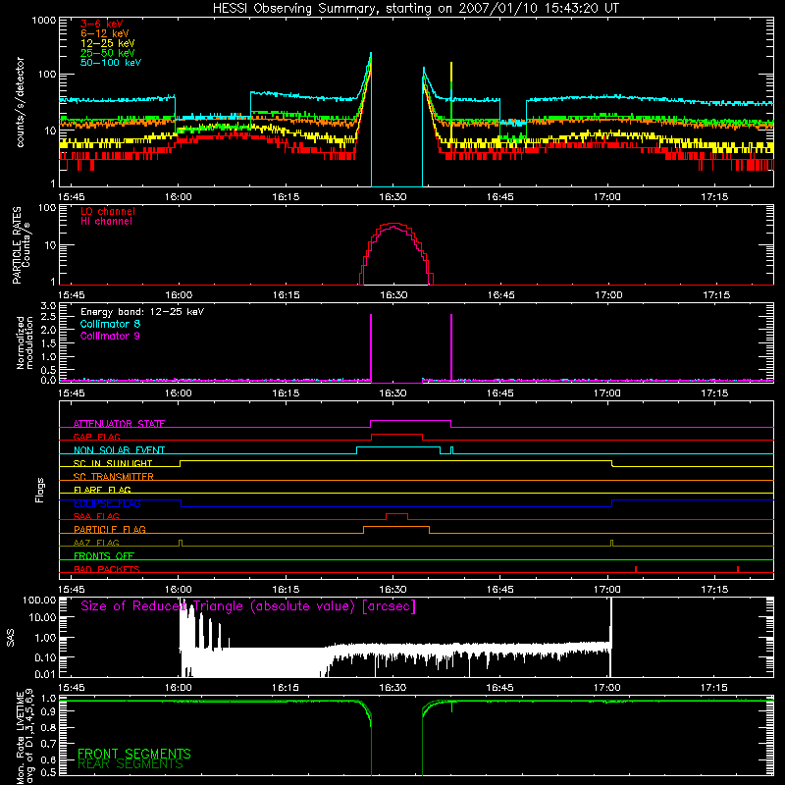Click the 'Flags' panel axis label
Viewport: 785px width, 785px height.
pyautogui.click(x=39, y=490)
